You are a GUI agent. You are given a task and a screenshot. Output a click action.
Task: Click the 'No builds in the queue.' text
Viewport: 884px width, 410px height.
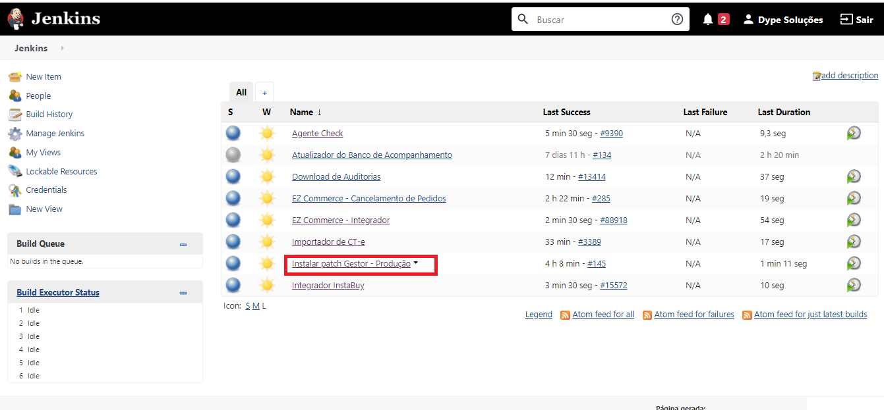(x=47, y=261)
